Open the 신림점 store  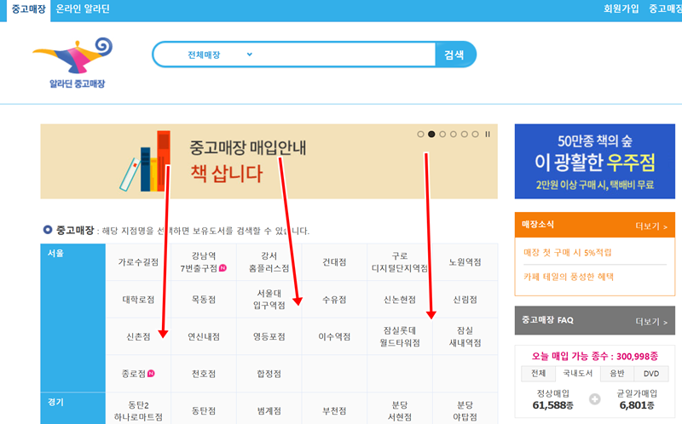point(465,300)
